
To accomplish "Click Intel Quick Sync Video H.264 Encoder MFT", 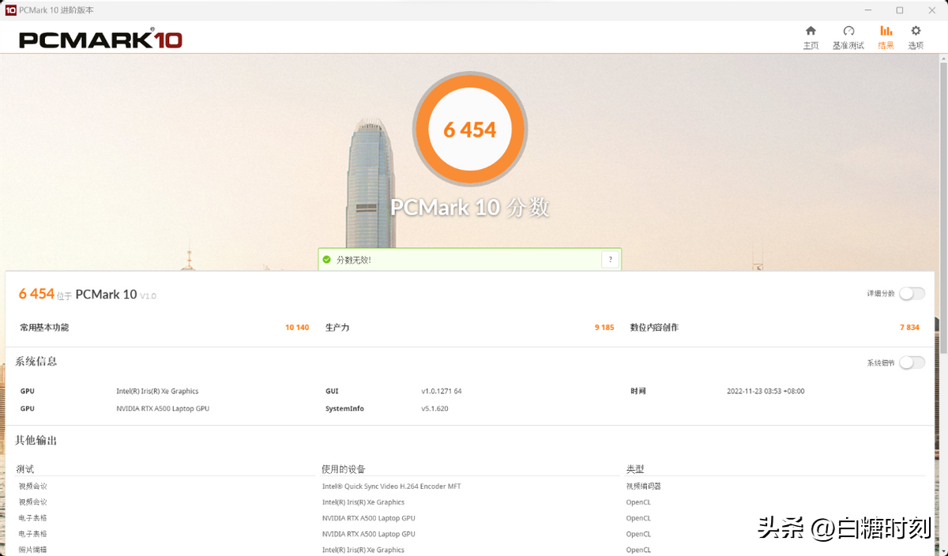I will coord(391,486).
